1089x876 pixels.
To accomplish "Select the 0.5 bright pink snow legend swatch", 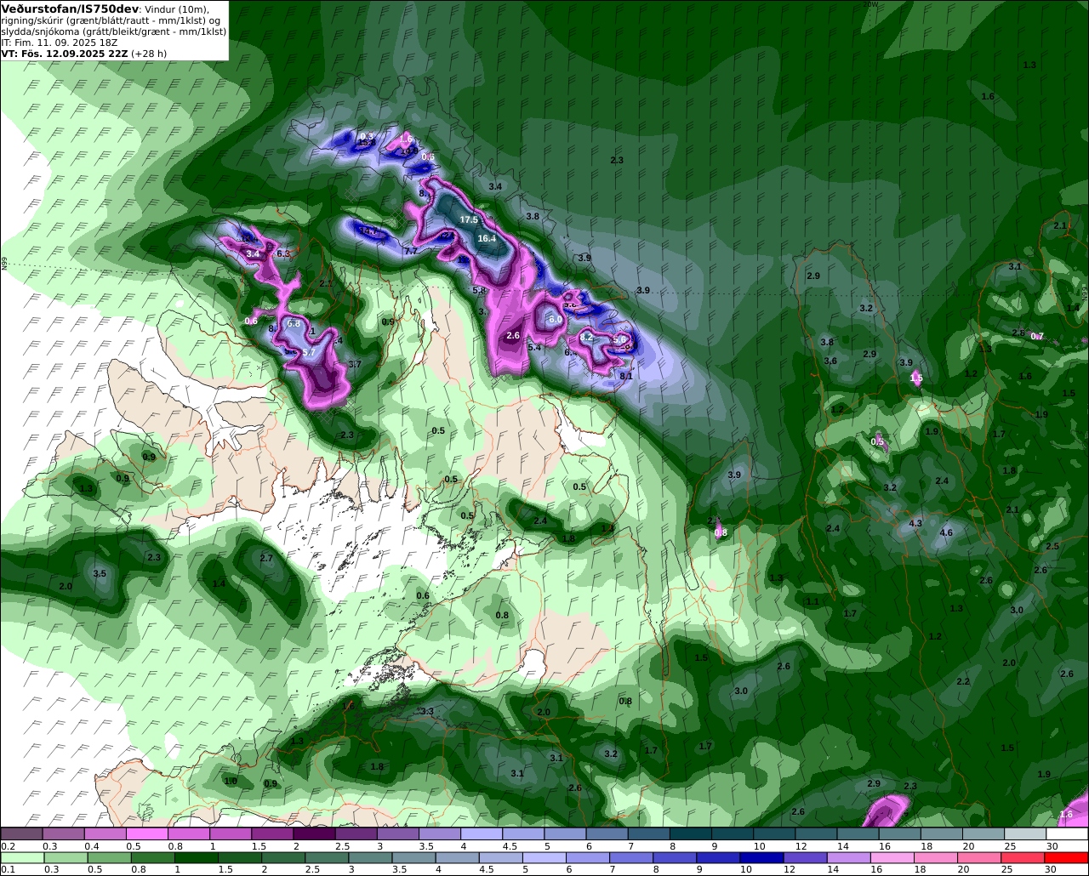I will point(146,833).
